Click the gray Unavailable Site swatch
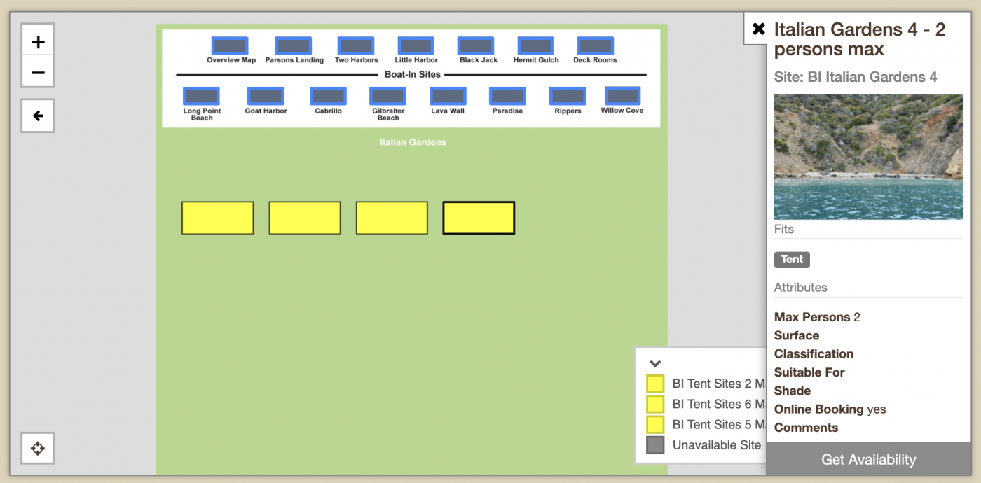Screen dimensions: 981x483 point(655,444)
